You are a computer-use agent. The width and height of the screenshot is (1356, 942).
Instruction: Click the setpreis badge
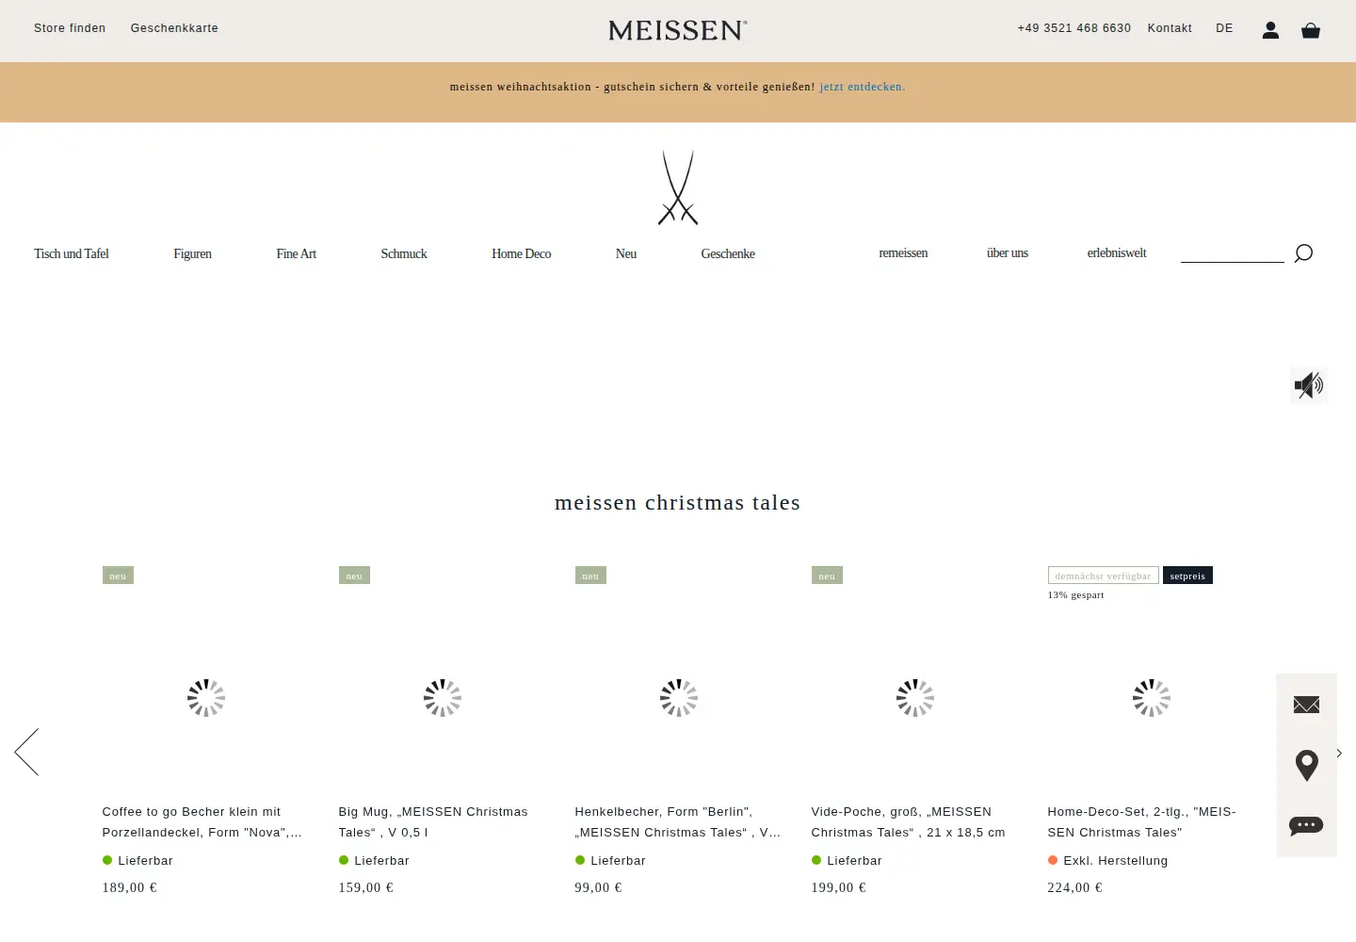point(1187,576)
